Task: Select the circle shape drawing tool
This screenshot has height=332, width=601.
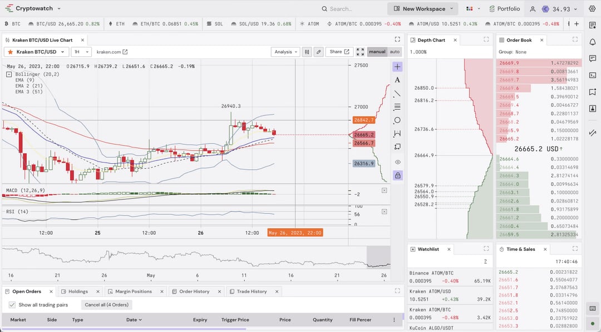Action: [x=397, y=120]
